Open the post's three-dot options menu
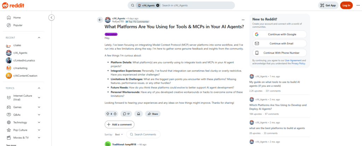The height and width of the screenshot is (146, 362). (x=243, y=20)
